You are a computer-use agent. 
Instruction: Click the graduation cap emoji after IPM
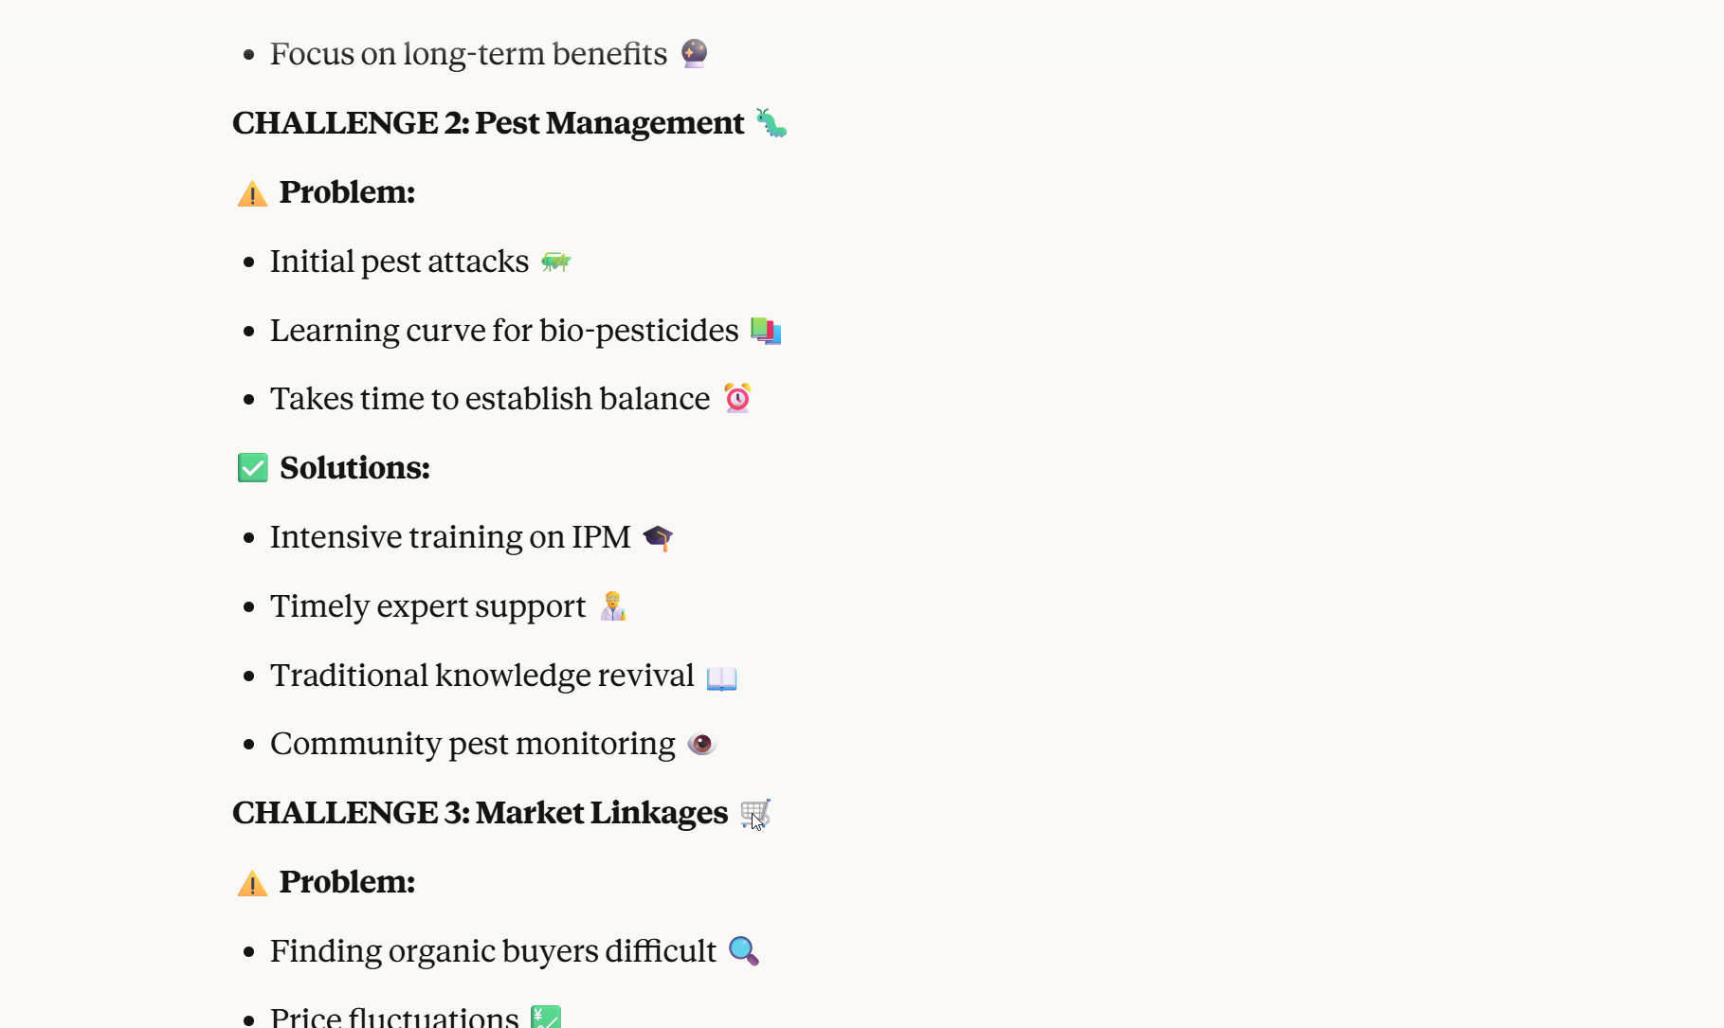(x=658, y=537)
